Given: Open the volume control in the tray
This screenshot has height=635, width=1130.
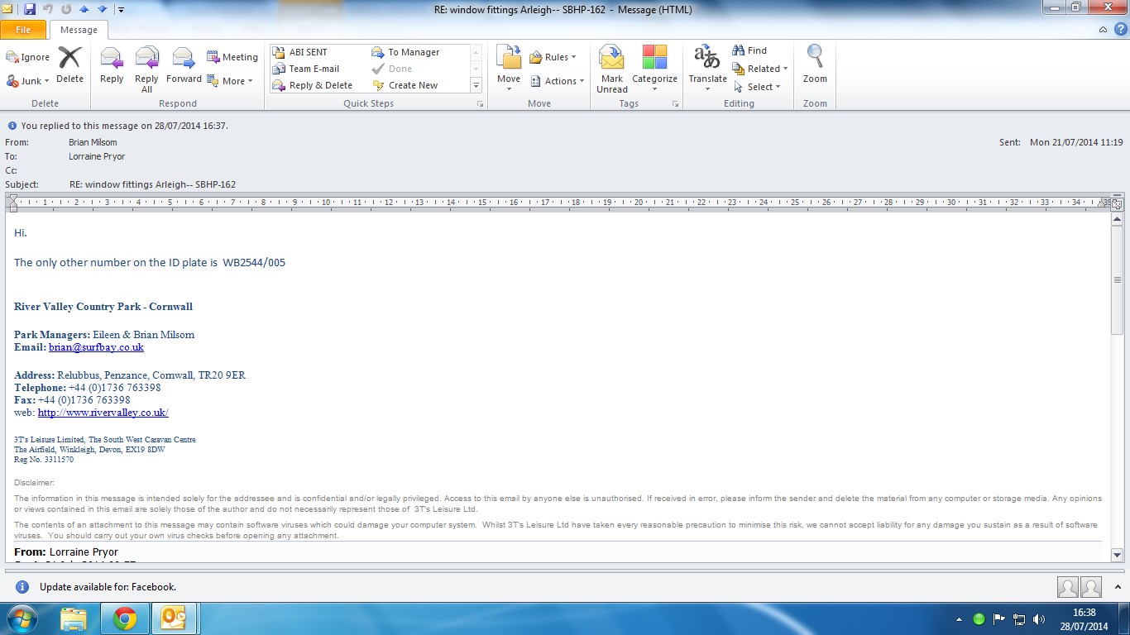Looking at the screenshot, I should (1039, 618).
